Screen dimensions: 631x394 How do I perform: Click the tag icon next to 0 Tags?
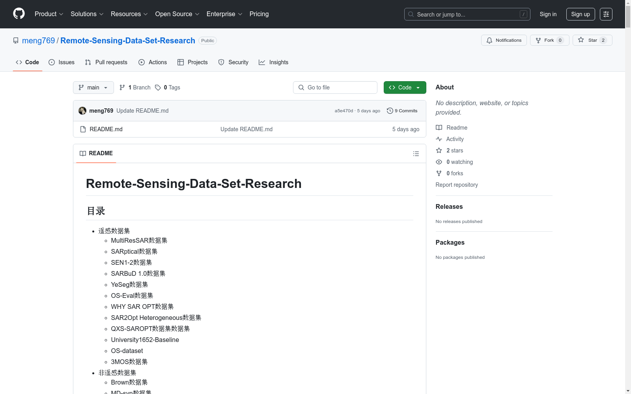(x=158, y=87)
